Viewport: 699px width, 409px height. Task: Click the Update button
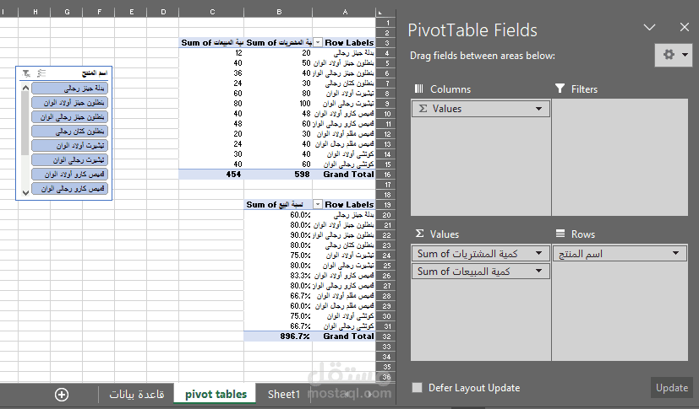[671, 388]
